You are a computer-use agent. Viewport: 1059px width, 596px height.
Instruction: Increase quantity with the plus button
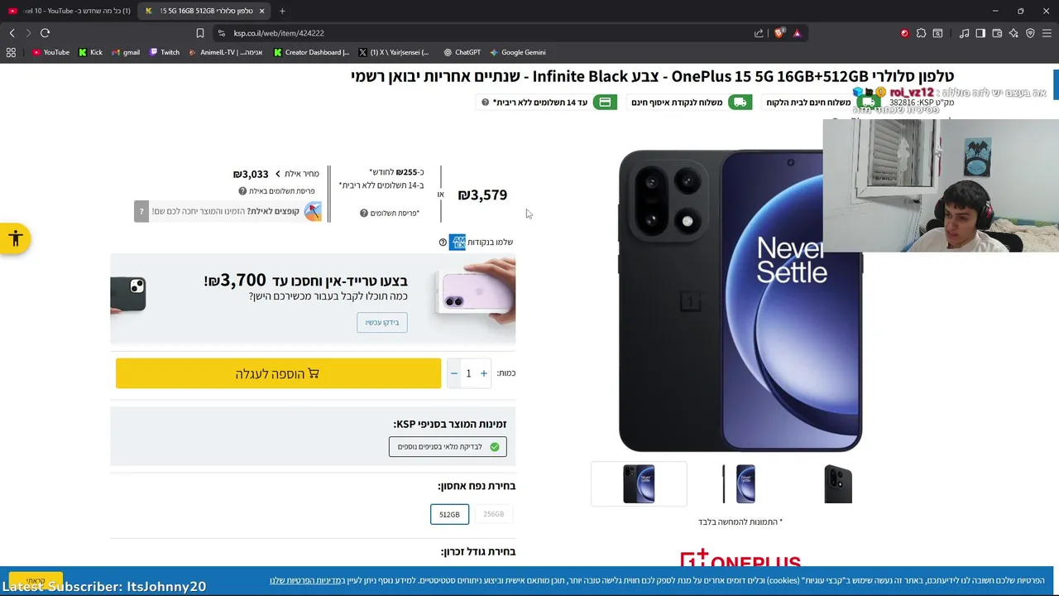tap(484, 373)
